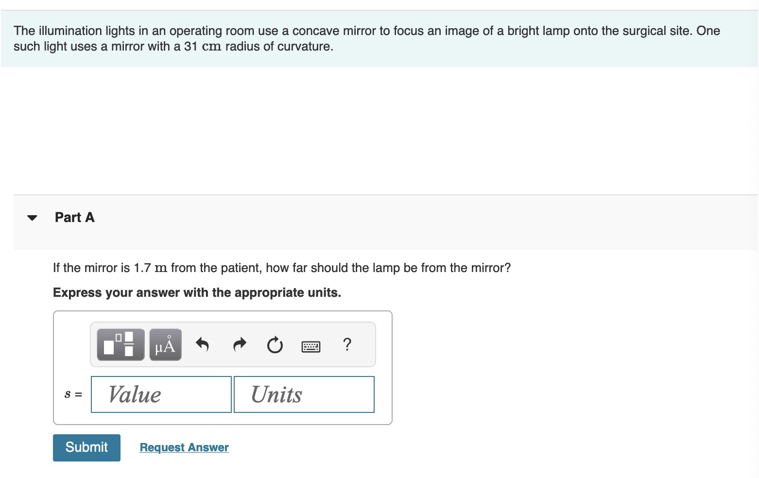Click the question mark help icon
Screen dimensions: 759x478
pos(347,344)
